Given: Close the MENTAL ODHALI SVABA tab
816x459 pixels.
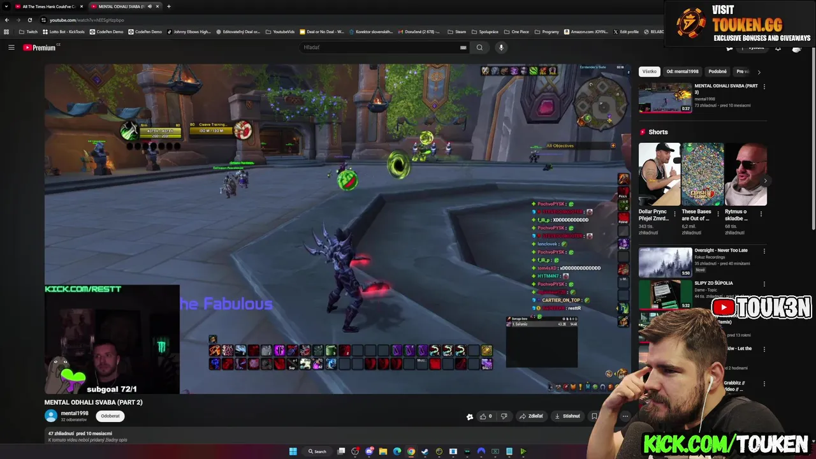Looking at the screenshot, I should (157, 6).
